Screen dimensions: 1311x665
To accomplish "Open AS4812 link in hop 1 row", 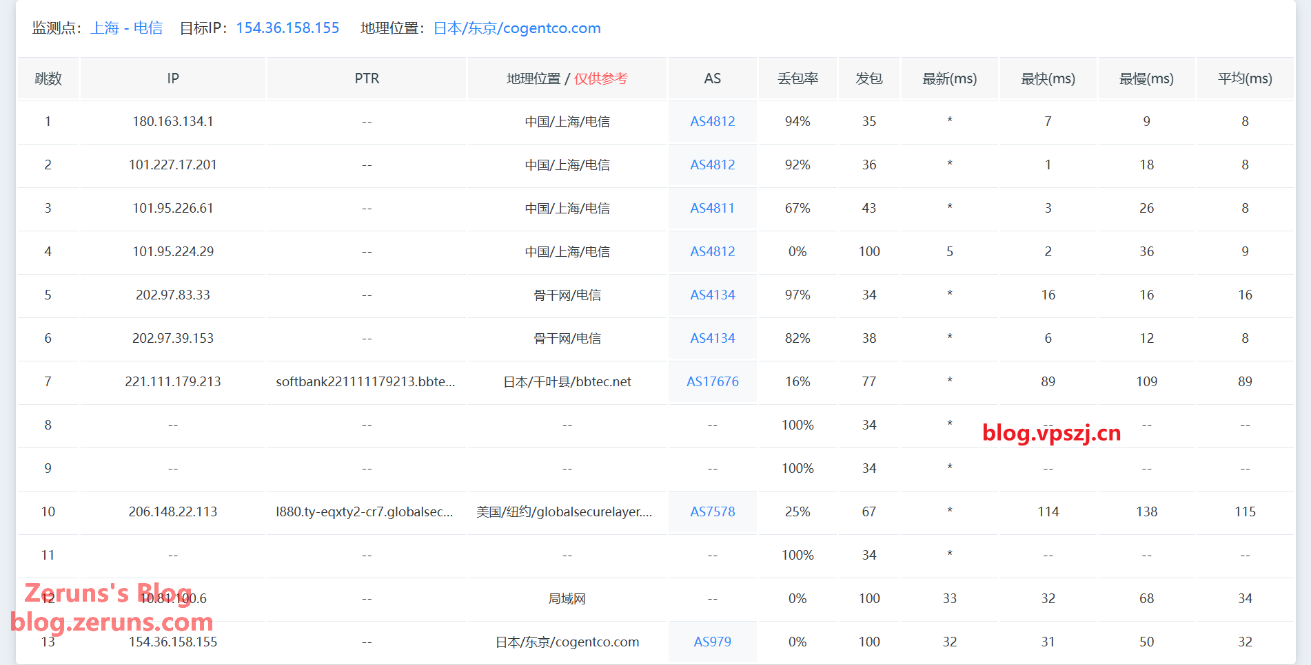I will pyautogui.click(x=712, y=122).
